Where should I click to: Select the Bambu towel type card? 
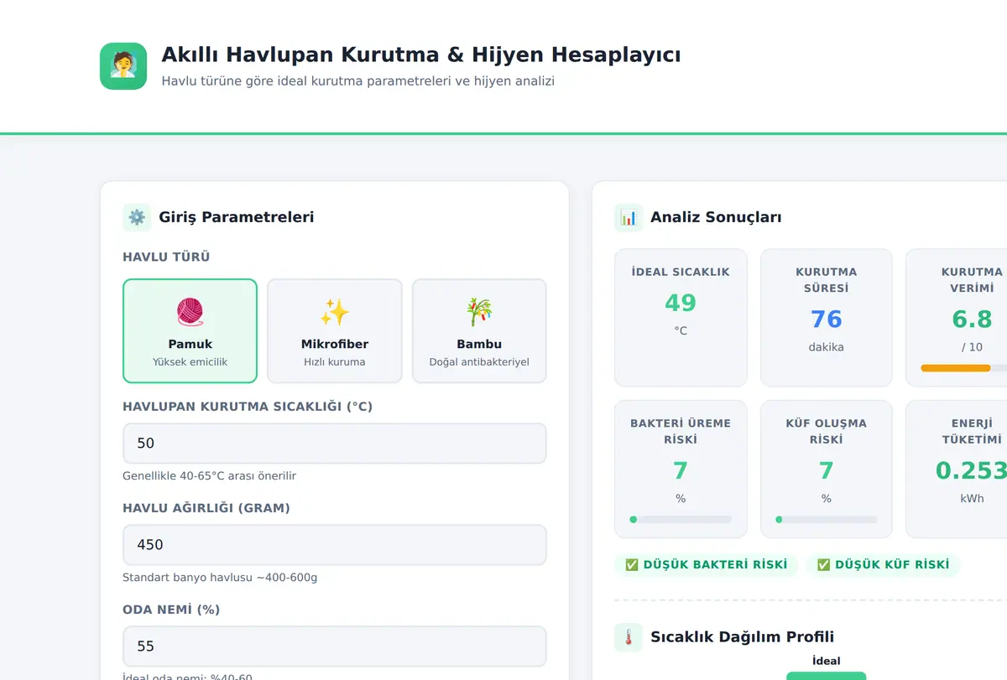pyautogui.click(x=479, y=330)
